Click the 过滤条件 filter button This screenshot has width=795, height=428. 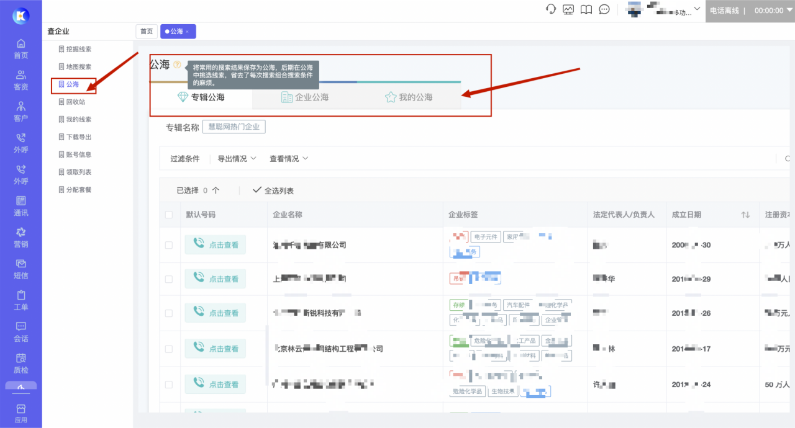185,159
